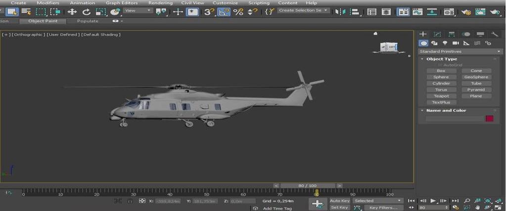This screenshot has width=506, height=211.
Task: Click the Select and Place tool
Action: coord(115,12)
